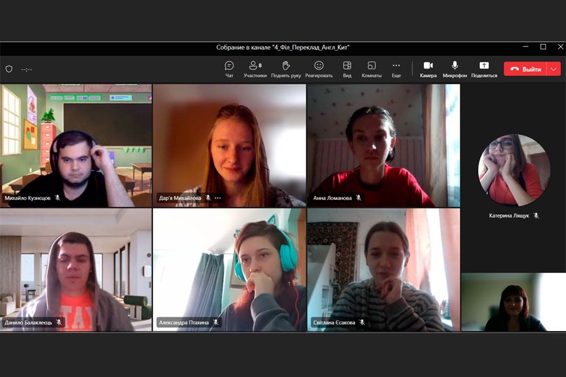Click the shield security icon

(x=9, y=69)
